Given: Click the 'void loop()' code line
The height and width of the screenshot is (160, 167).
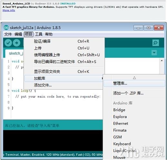Looking at the screenshot, I should [x=24, y=91].
